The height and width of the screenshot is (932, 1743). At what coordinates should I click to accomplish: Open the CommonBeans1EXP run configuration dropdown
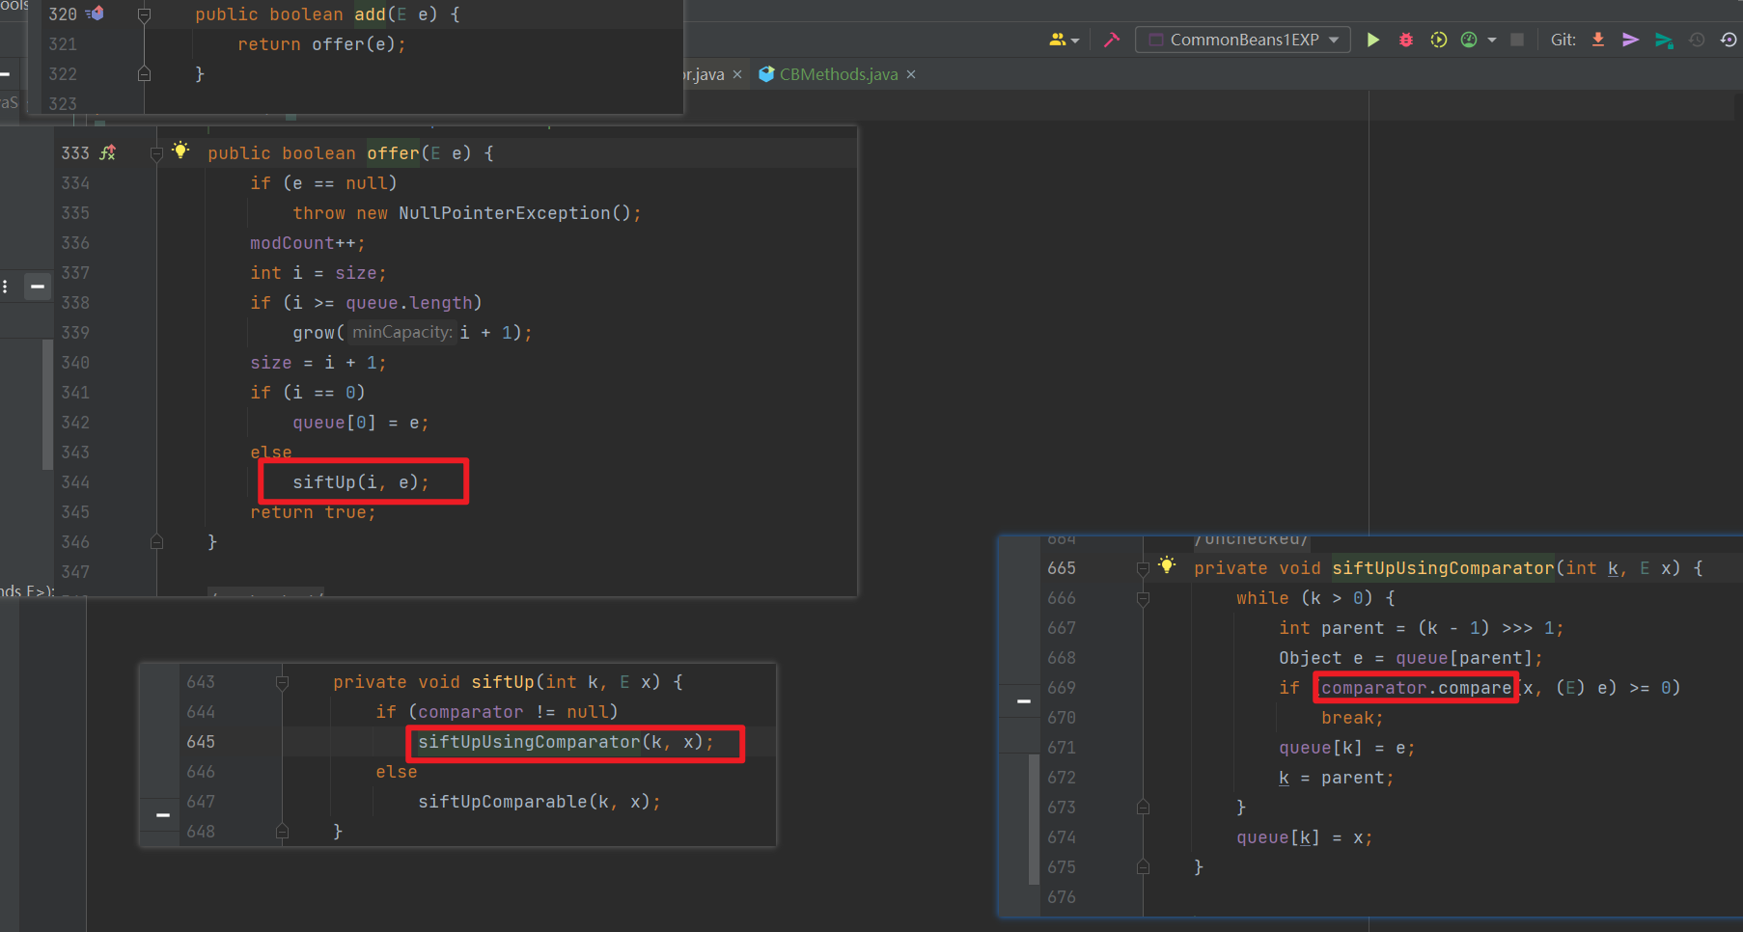click(1243, 40)
